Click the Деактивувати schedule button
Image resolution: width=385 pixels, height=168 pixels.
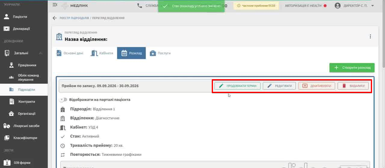tap(317, 86)
